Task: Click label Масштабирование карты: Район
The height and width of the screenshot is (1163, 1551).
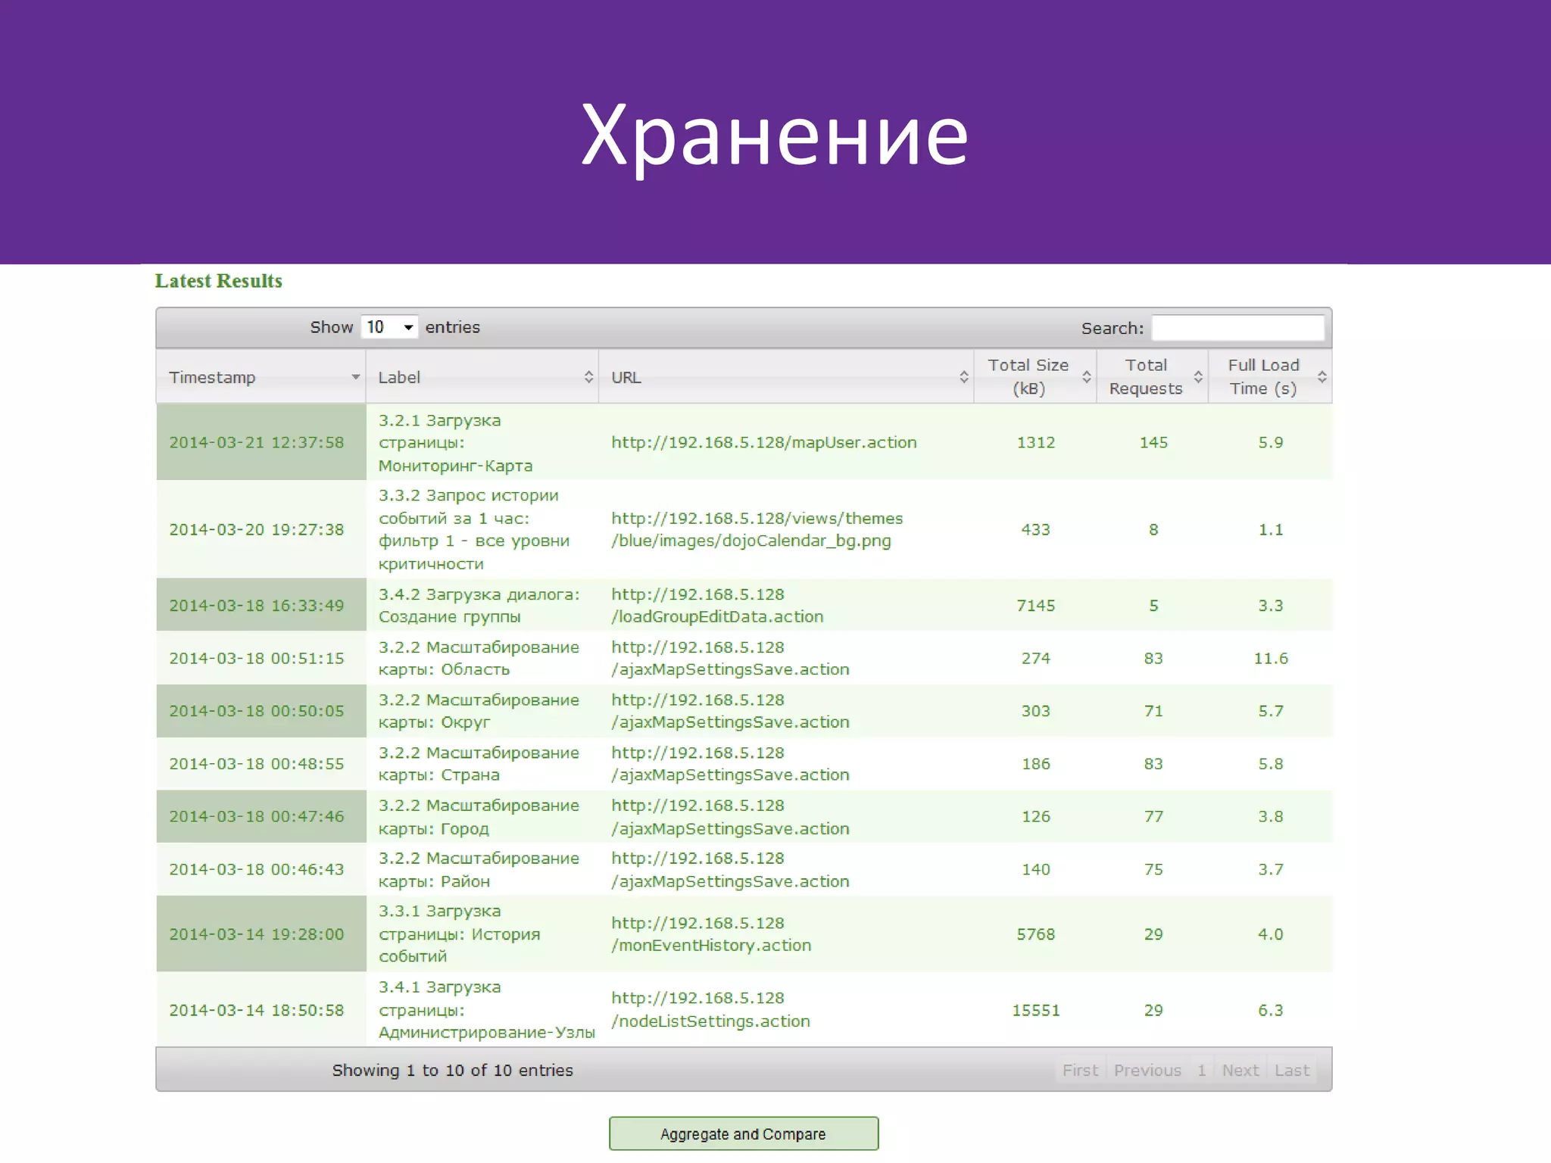Action: coord(479,869)
